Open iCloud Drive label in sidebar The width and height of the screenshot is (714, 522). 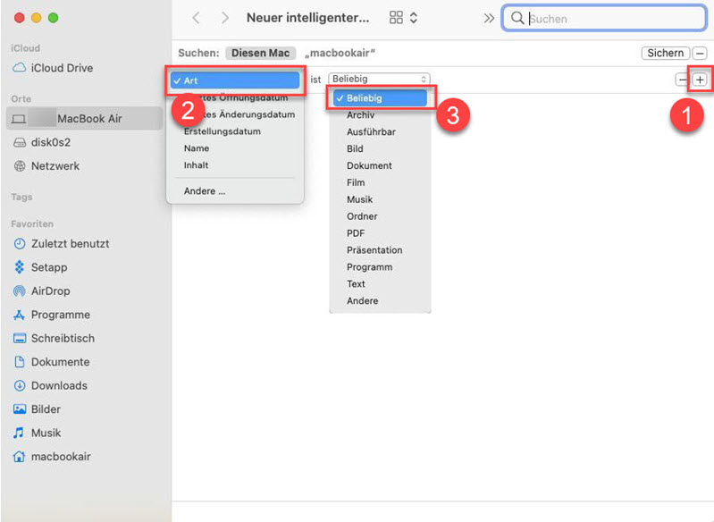tap(62, 68)
